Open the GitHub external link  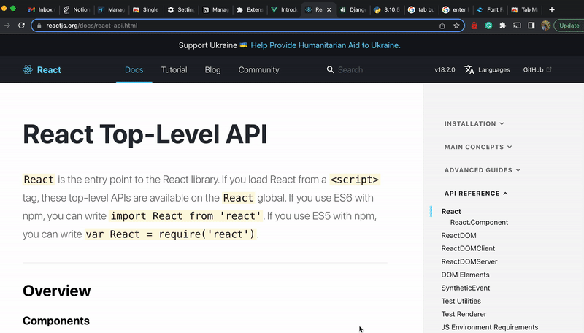pyautogui.click(x=537, y=69)
